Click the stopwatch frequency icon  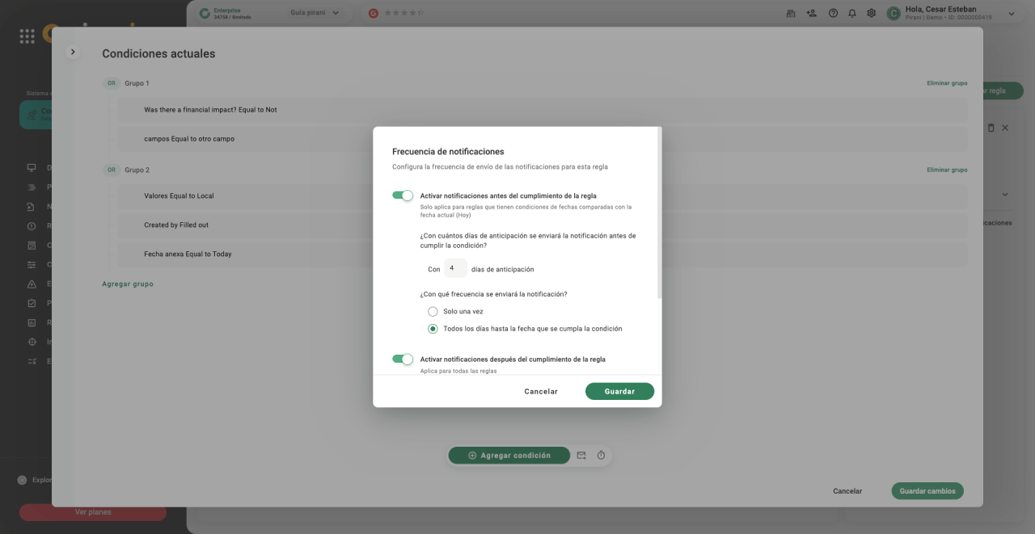[x=601, y=456]
